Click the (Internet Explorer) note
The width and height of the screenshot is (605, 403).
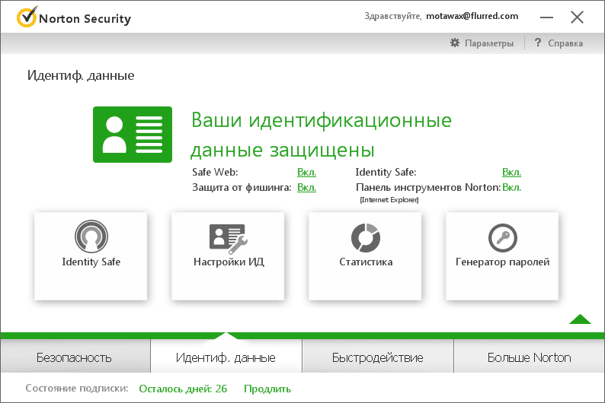[x=389, y=200]
